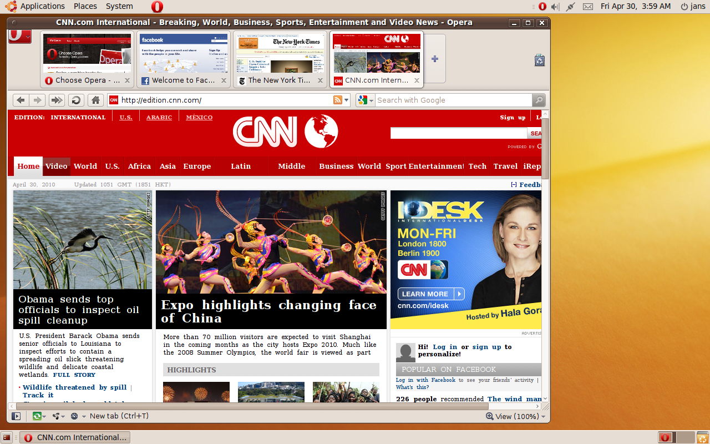Close the New York Times tab
This screenshot has height=444, width=710.
(x=320, y=80)
